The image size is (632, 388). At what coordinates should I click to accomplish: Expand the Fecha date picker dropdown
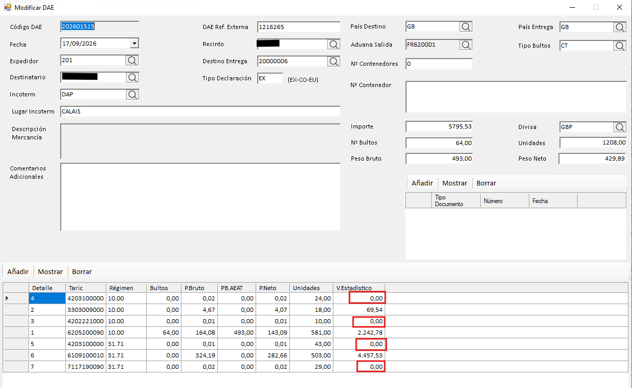coord(134,44)
